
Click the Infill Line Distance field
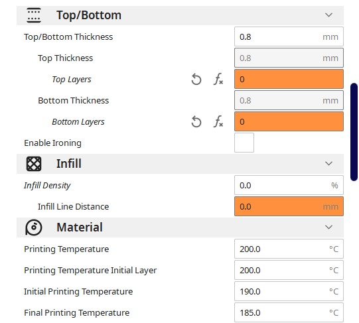coord(289,206)
